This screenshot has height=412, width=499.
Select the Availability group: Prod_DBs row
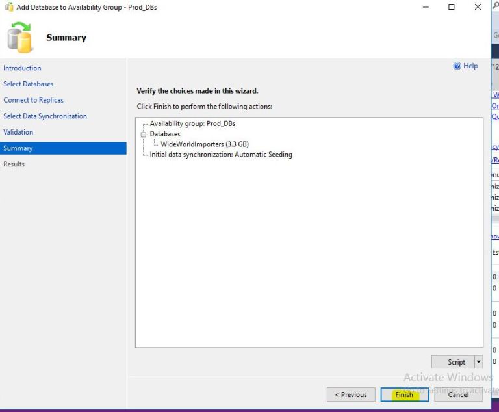pos(192,123)
